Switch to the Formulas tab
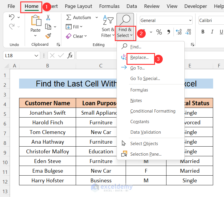Image resolution: width=224 pixels, height=197 pixels. [109, 6]
